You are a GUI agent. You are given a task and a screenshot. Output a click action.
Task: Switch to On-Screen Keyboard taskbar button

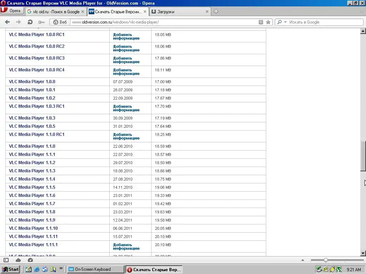click(x=96, y=269)
